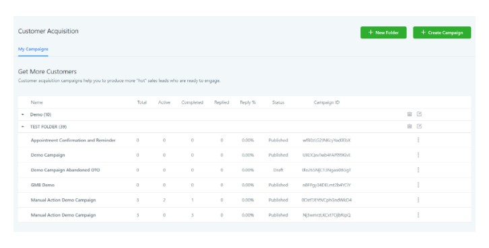Click the Reply % column header
Viewport: 489px width, 248px height.
point(248,102)
